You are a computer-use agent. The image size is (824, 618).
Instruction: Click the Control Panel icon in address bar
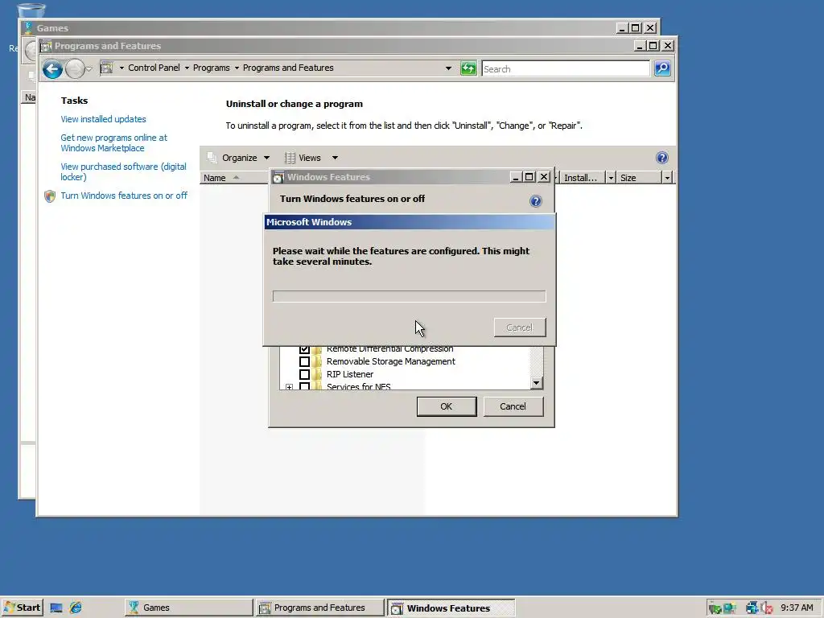click(x=107, y=68)
